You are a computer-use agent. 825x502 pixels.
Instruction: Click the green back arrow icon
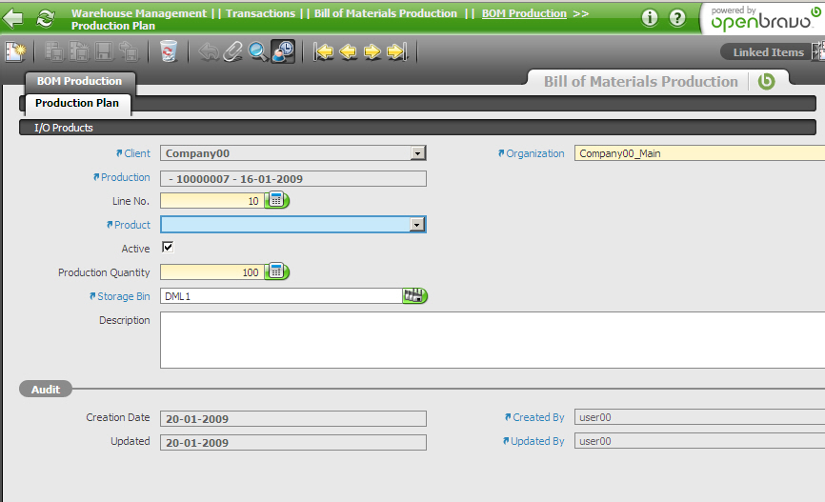click(x=12, y=18)
